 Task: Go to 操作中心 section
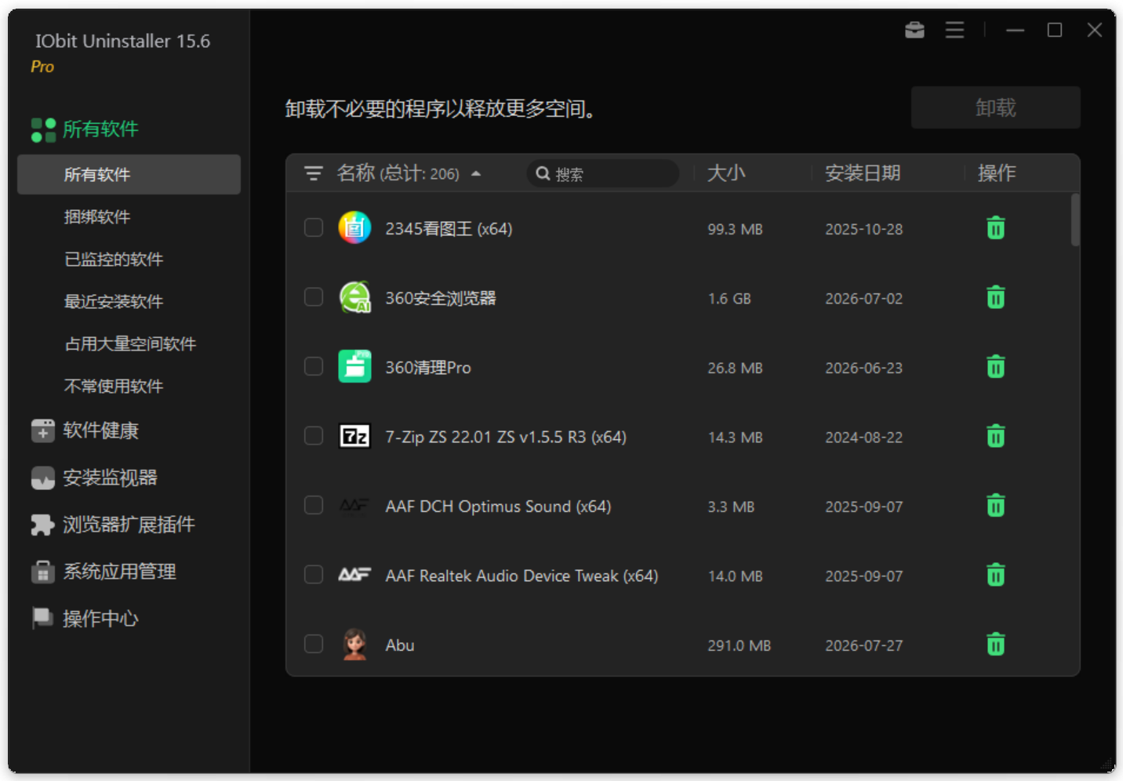point(100,619)
